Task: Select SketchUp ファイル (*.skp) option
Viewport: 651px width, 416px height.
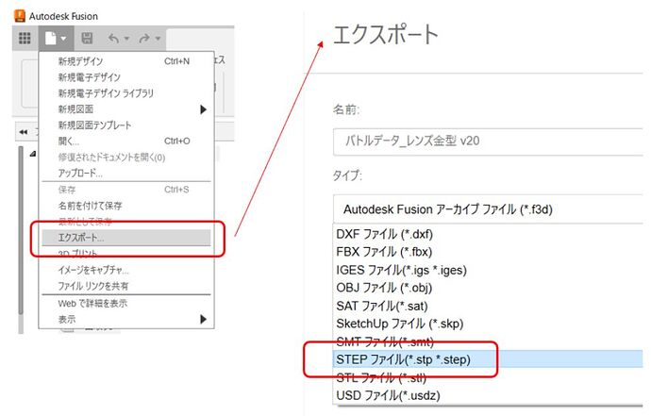Action: point(488,324)
